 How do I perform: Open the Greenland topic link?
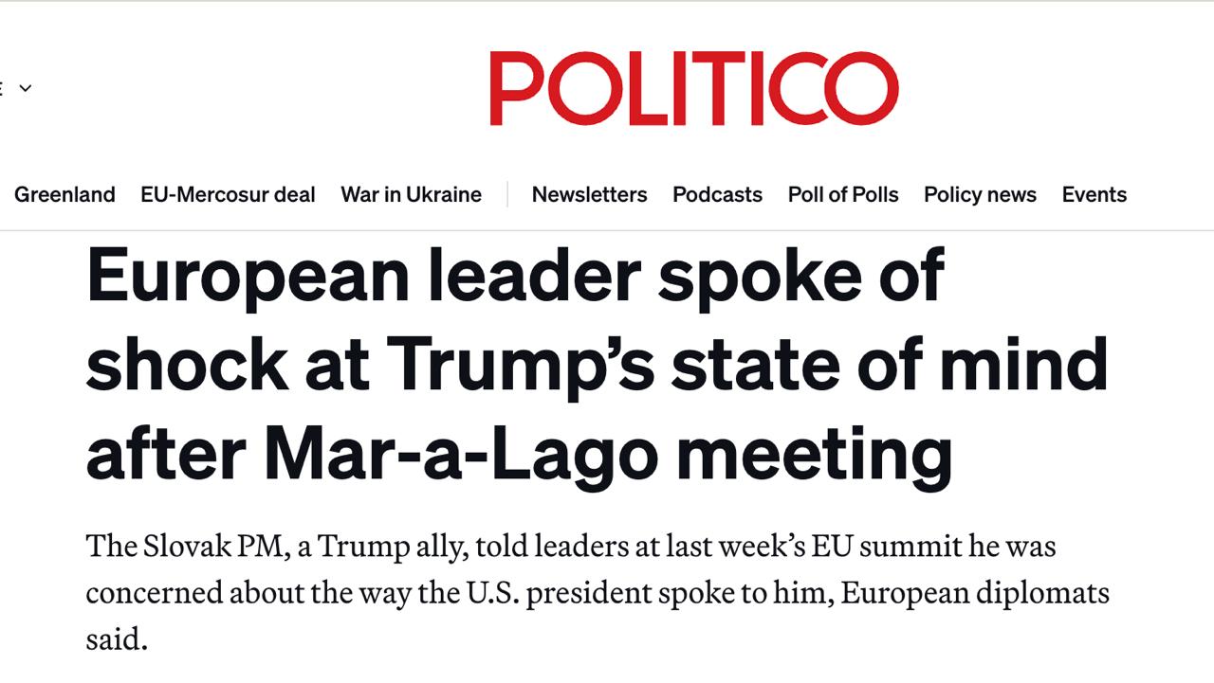tap(64, 194)
